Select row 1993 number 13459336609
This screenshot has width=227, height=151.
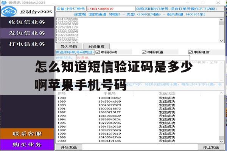(x=110, y=116)
